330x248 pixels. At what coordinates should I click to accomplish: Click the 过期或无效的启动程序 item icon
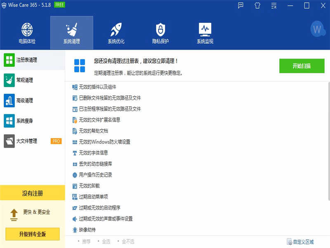click(75, 208)
